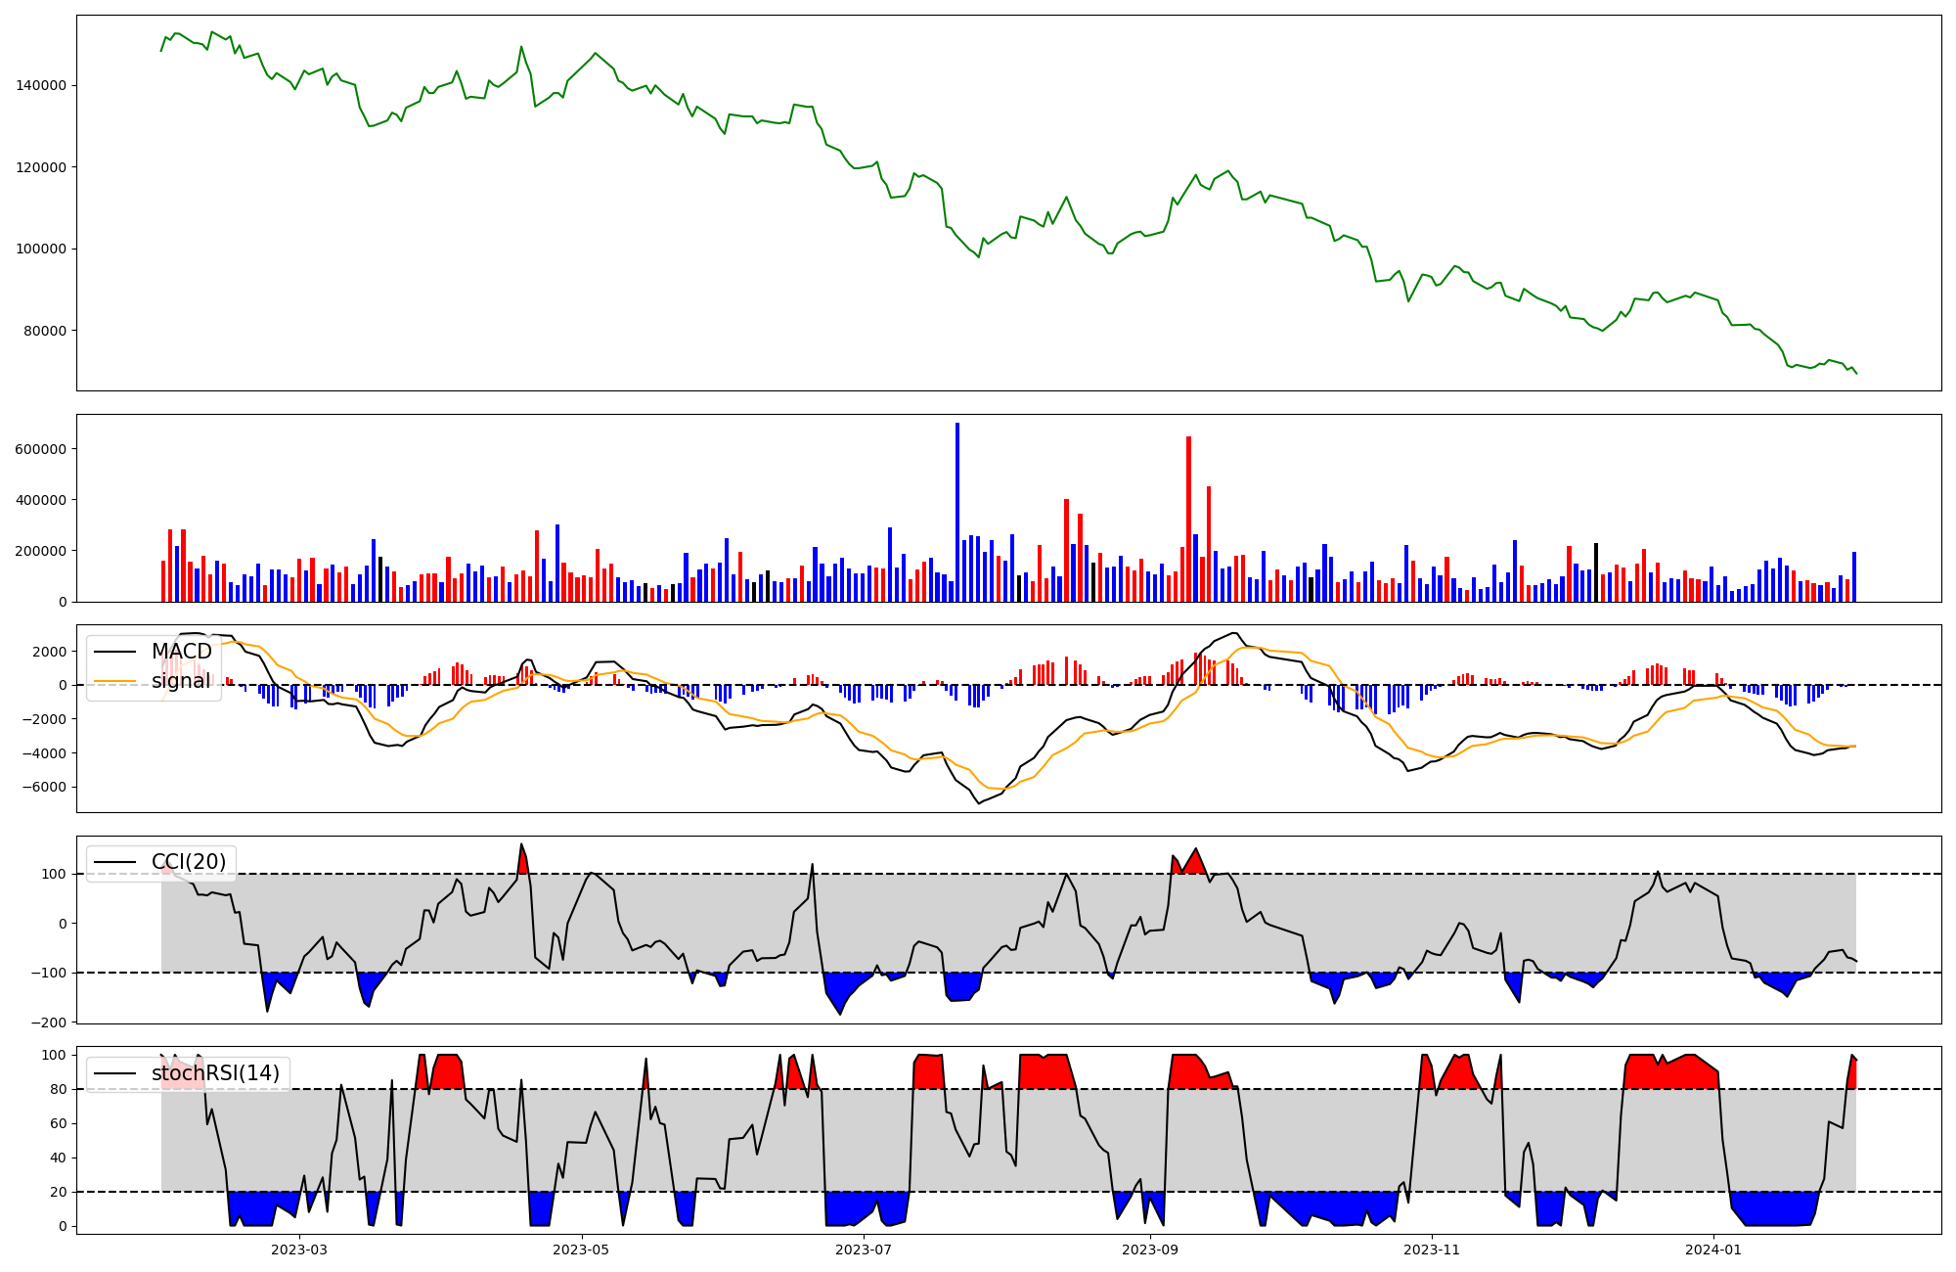
Task: Click the 2023-05 x-axis date label
Action: [x=582, y=1249]
